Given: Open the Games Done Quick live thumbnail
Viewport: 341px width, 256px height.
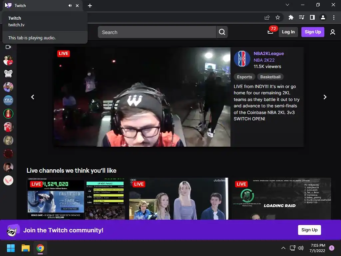Looking at the screenshot, I should [x=76, y=199].
